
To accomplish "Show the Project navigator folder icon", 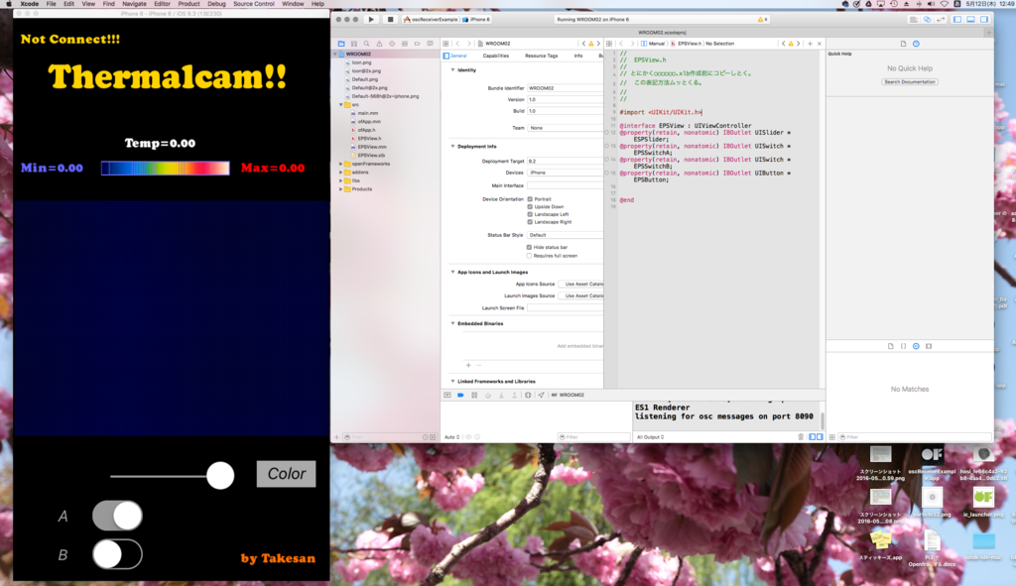I will pyautogui.click(x=341, y=44).
